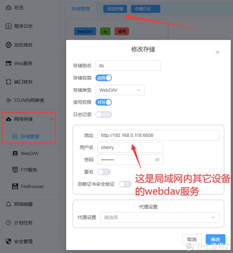The width and height of the screenshot is (233, 253).
Task: Open the FTP服务 icon
Action: (15, 170)
